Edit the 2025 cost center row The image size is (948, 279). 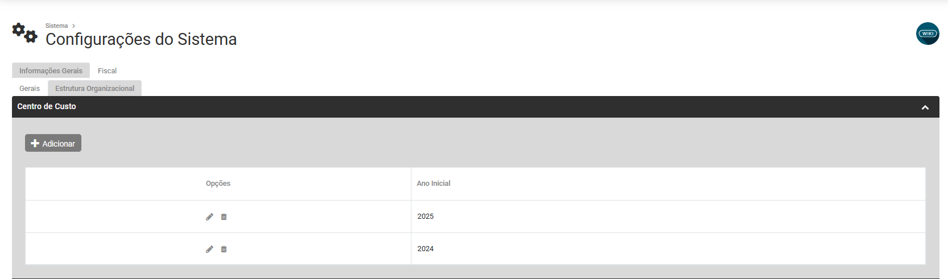click(209, 216)
